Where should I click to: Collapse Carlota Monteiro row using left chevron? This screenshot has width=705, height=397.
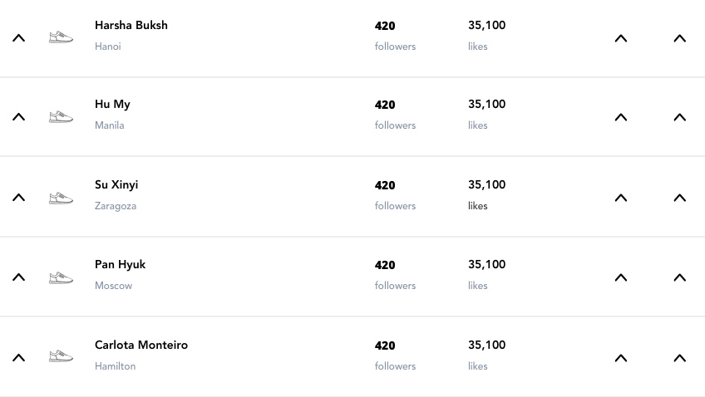[x=18, y=358]
